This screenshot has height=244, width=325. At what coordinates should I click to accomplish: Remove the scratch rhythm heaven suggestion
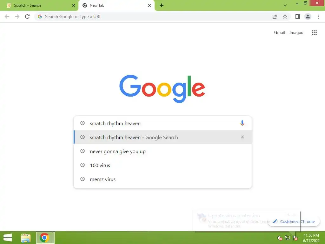coord(242,137)
